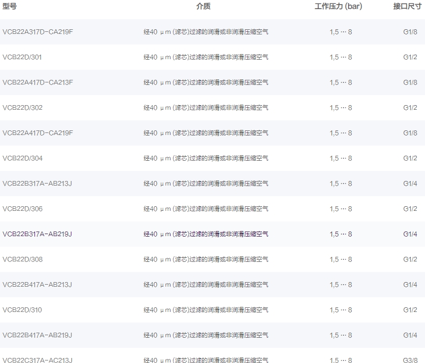The height and width of the screenshot is (363, 425).
Task: Open model VCB22B417A-AB213J
Action: [x=37, y=285]
